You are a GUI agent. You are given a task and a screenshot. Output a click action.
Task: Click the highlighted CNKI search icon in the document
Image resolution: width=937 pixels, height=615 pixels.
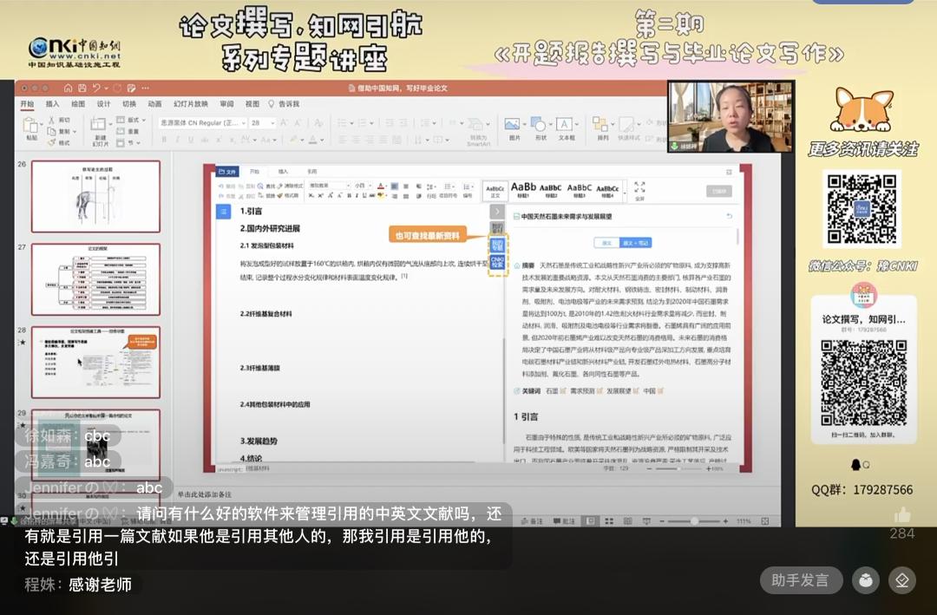coord(498,263)
